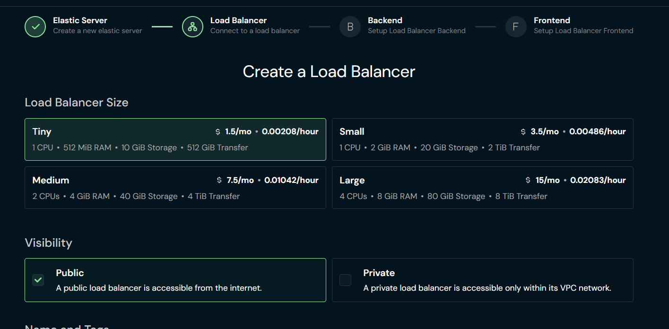Click 'Create a new elastic server' subtitle
The height and width of the screenshot is (329, 669).
coord(97,31)
